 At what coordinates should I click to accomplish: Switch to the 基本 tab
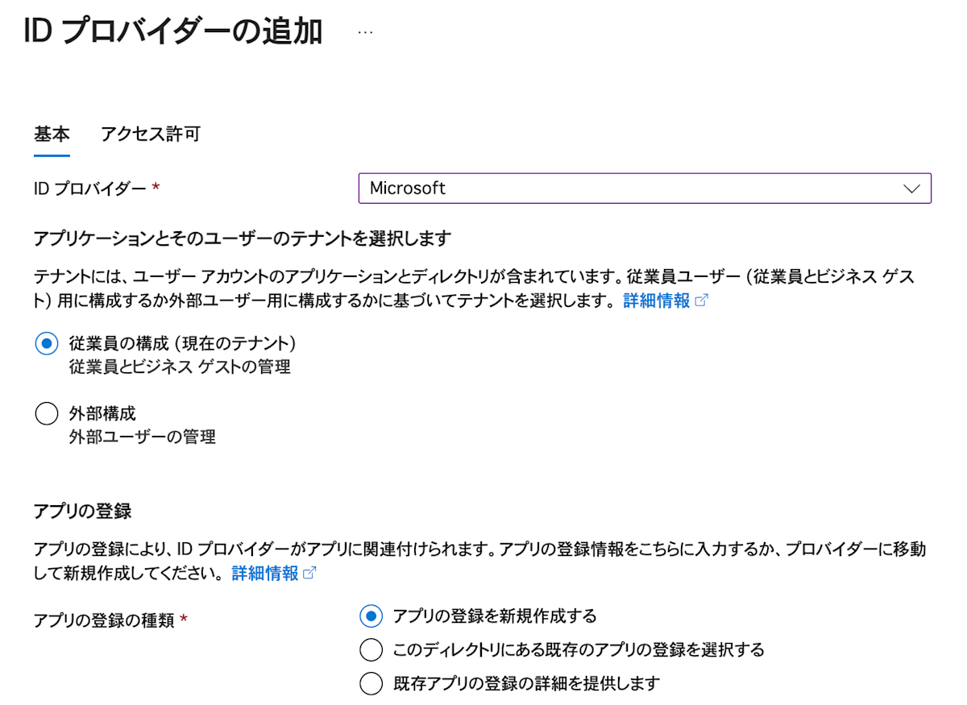point(52,134)
